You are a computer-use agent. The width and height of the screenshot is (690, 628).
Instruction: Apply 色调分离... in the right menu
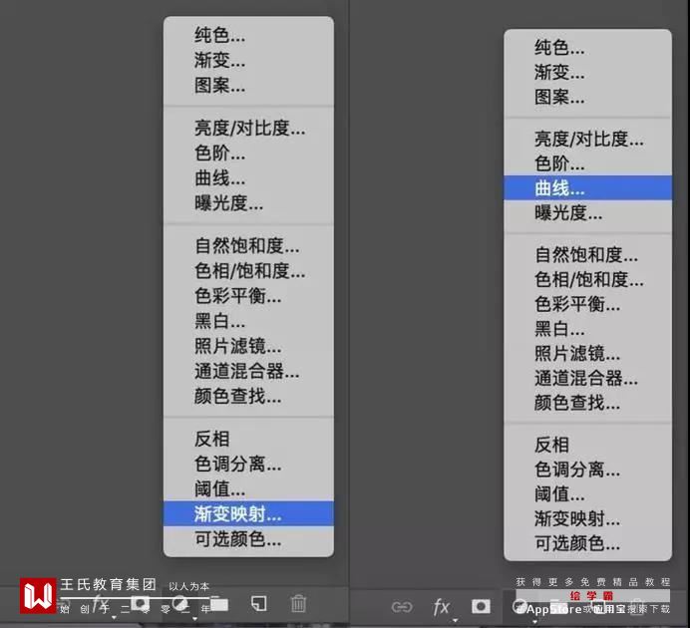click(587, 470)
